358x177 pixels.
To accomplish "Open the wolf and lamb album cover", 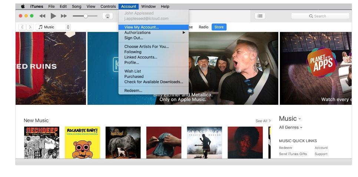I will [123, 143].
